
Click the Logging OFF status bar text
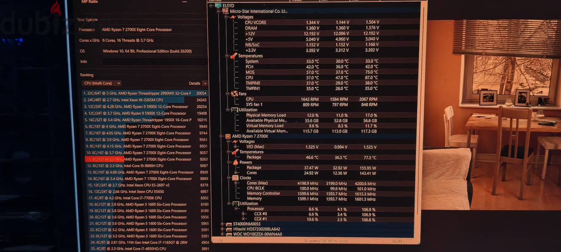click(327, 241)
